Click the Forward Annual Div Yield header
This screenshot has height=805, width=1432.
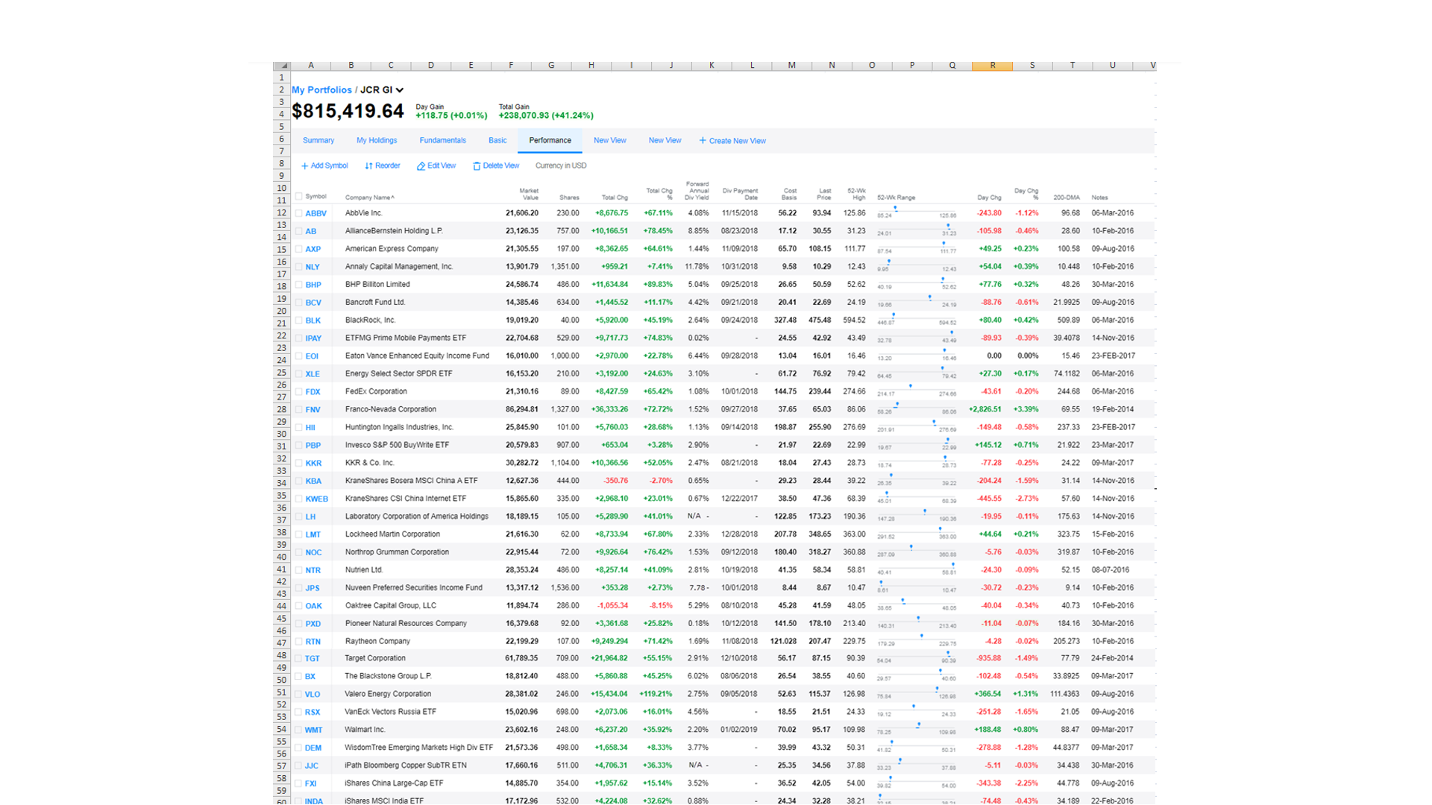tap(697, 191)
